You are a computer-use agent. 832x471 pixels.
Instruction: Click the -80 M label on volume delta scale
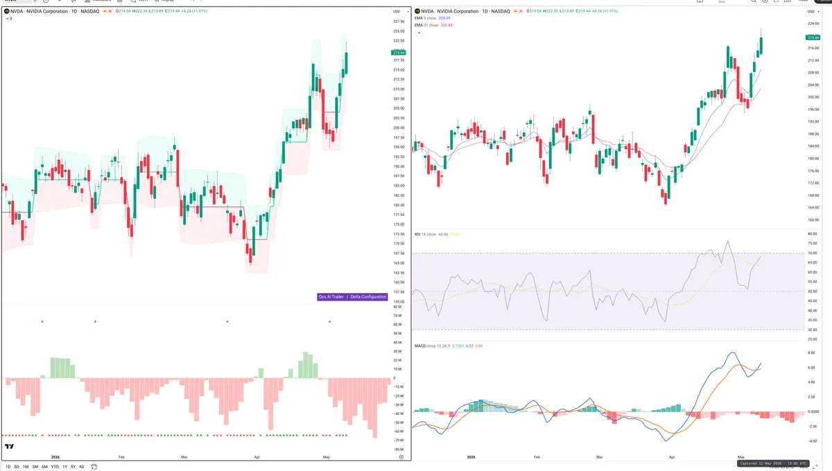coord(399,449)
